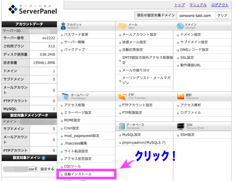Click the plan value X10

coord(52,46)
